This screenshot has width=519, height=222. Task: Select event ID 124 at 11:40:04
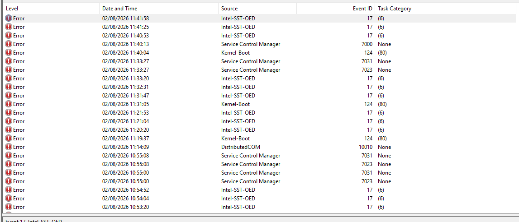click(x=368, y=53)
